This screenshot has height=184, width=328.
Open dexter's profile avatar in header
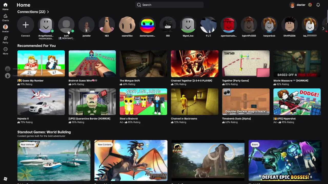292,5
